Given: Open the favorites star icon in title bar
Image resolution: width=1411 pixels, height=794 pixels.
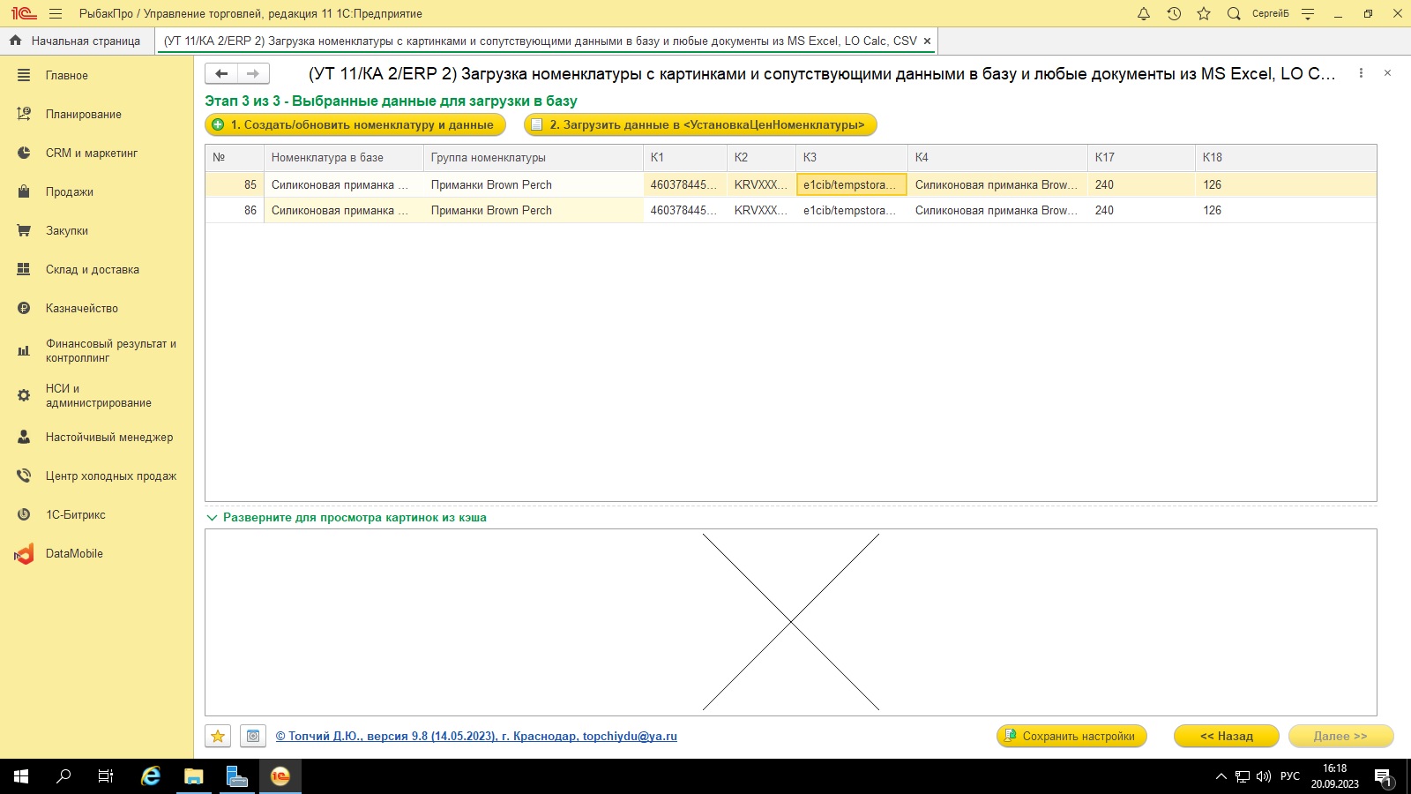Looking at the screenshot, I should click(1204, 13).
